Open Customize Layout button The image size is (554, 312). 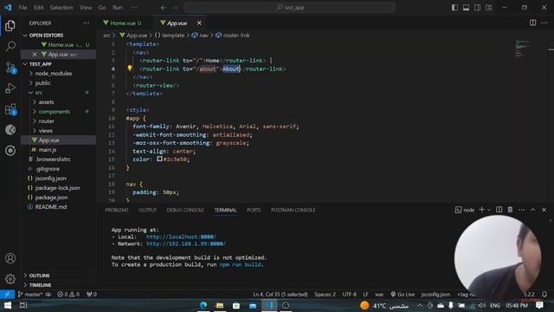(x=488, y=8)
